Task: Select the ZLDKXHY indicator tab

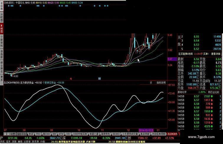Action: pos(172,134)
